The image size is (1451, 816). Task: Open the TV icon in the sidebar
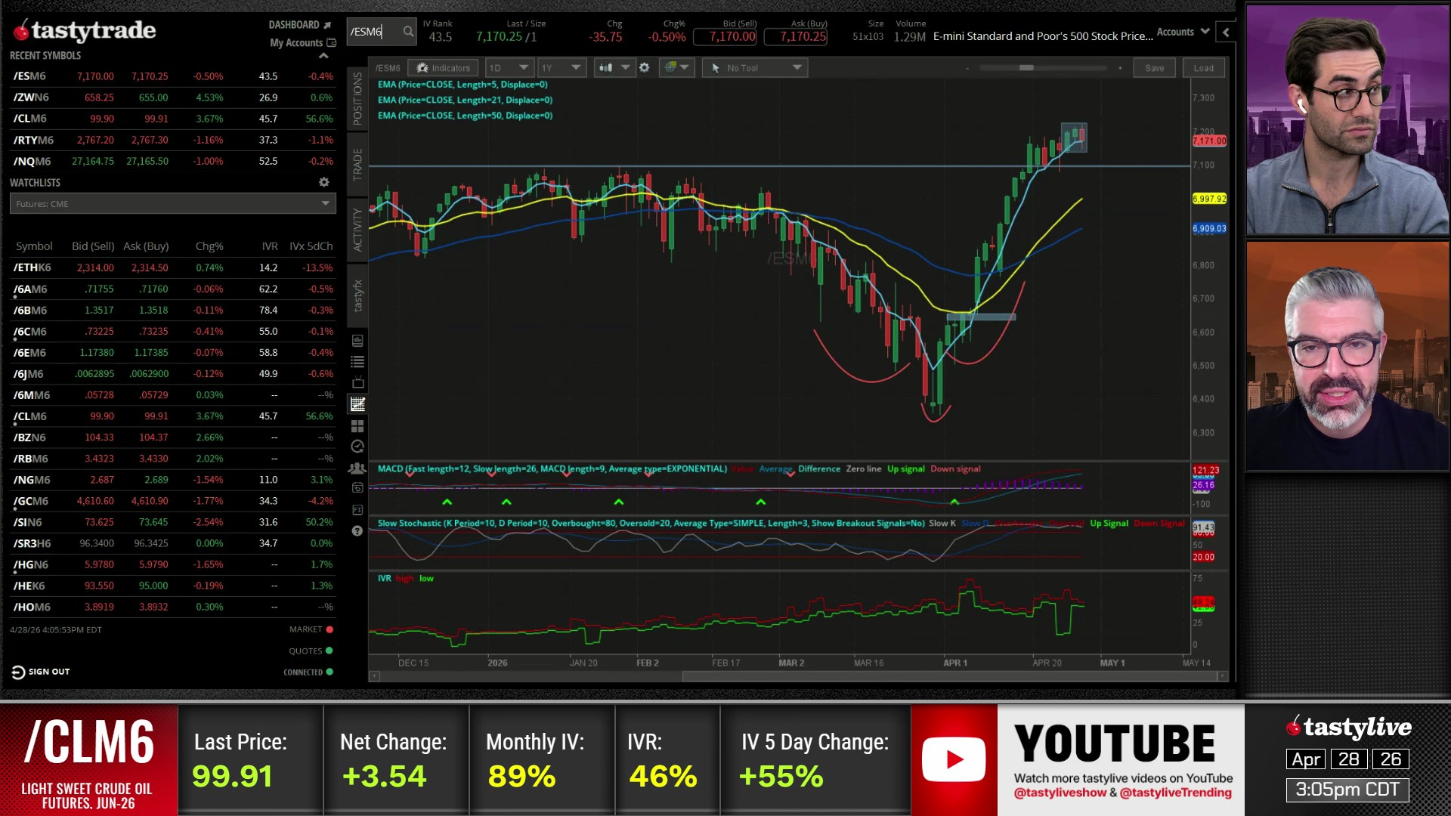[357, 383]
